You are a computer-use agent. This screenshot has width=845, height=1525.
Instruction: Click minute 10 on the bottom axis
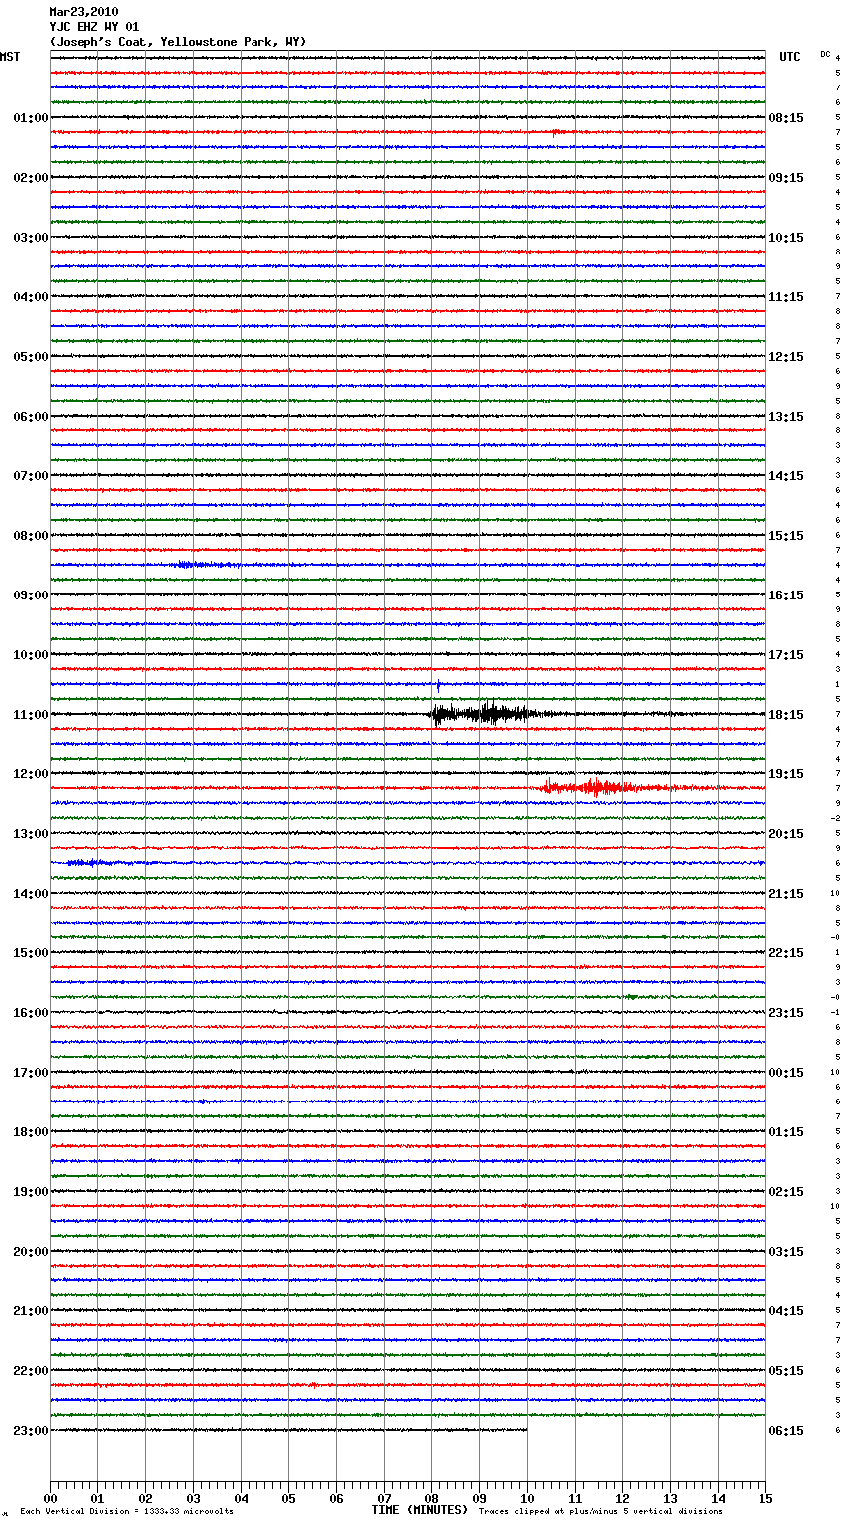tap(527, 1498)
